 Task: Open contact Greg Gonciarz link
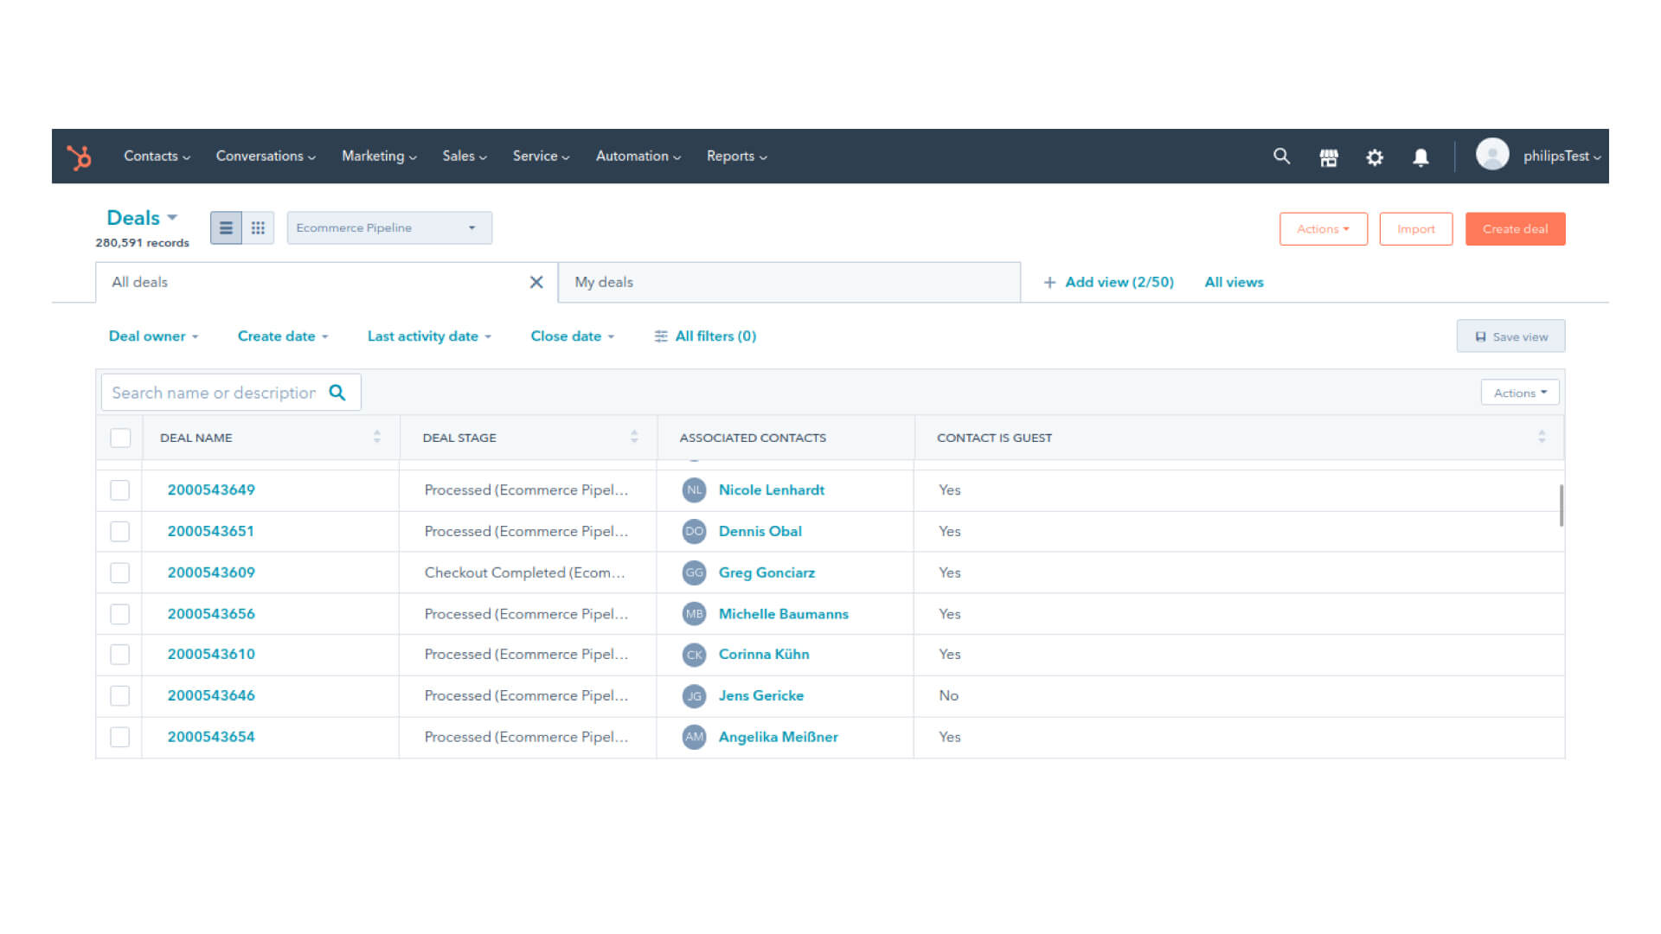pos(766,573)
